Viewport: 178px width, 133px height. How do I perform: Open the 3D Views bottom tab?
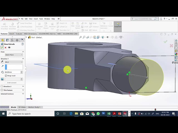tap(22, 107)
